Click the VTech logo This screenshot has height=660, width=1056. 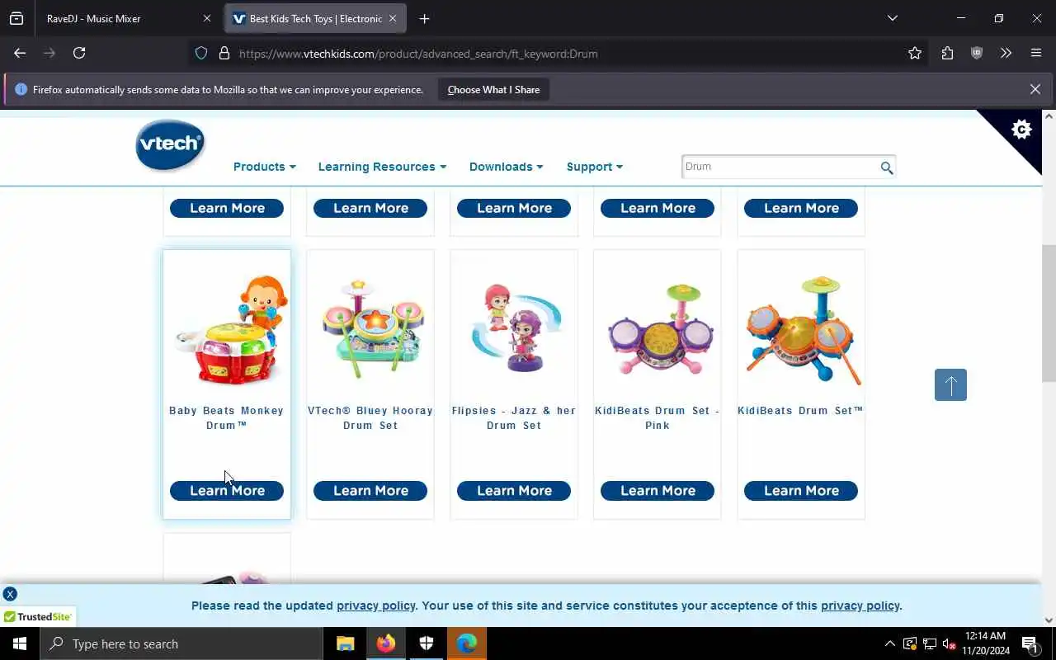170,145
